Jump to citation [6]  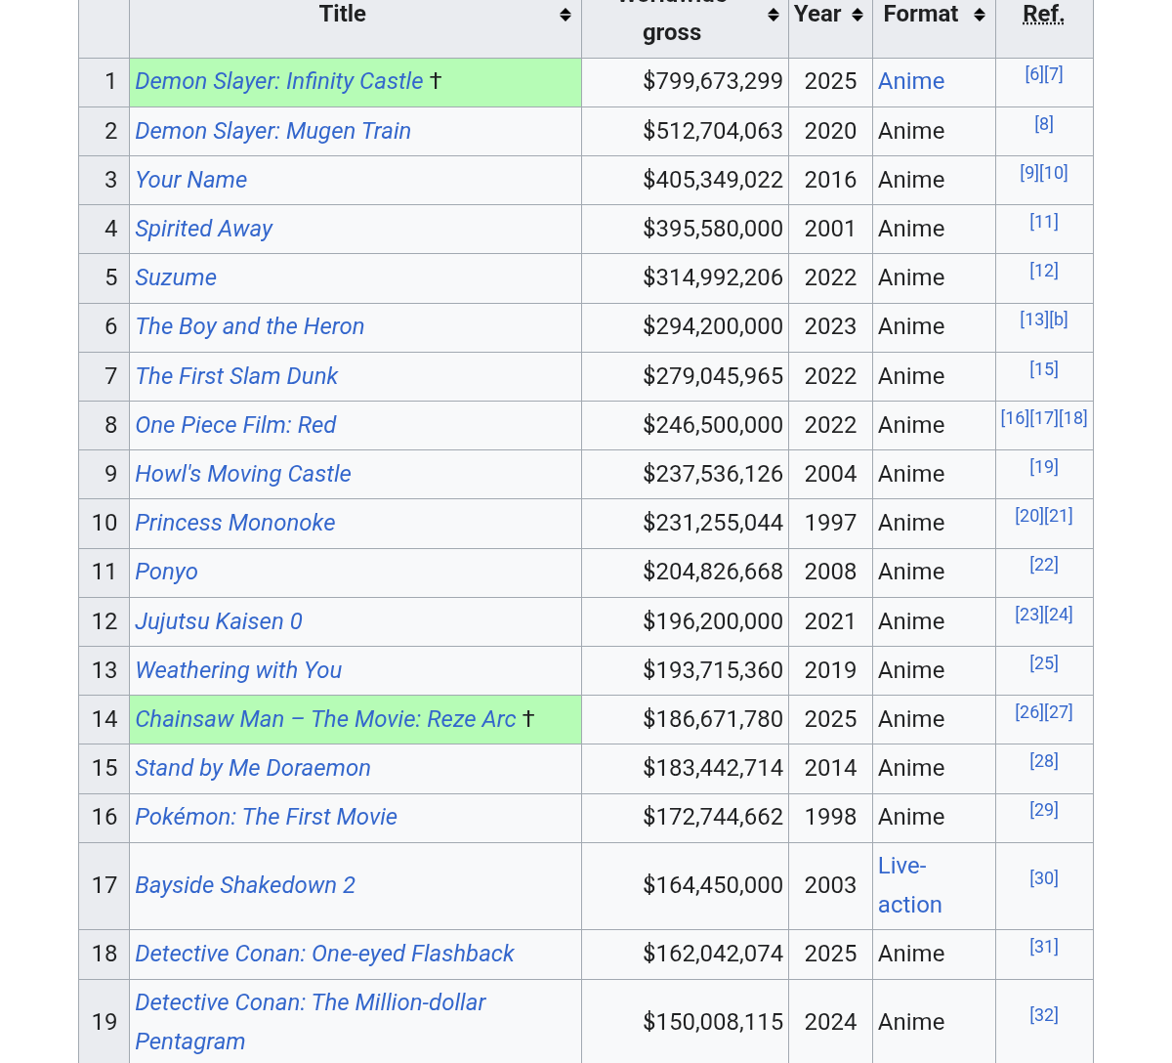pos(1034,74)
